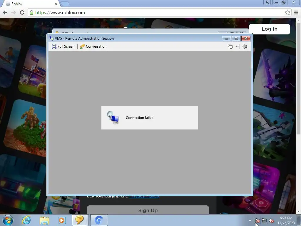Screen dimensions: 301x226
Task: Close the VM5 Remote Administration Session window
Action: point(246,39)
